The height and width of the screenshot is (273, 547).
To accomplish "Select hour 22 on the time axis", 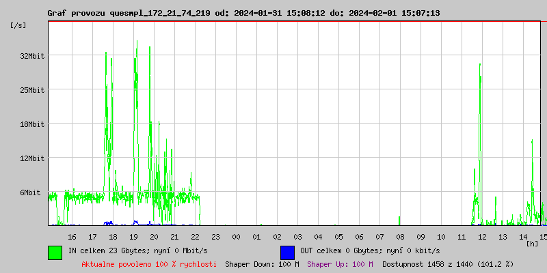I will (195, 236).
